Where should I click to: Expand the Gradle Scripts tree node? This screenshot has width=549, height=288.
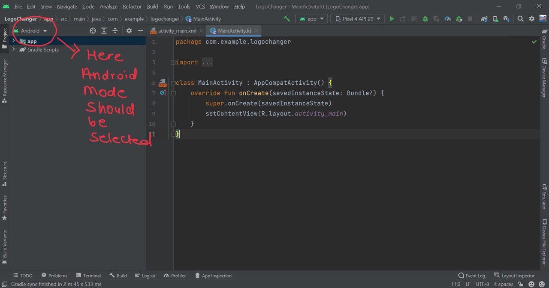(x=14, y=50)
